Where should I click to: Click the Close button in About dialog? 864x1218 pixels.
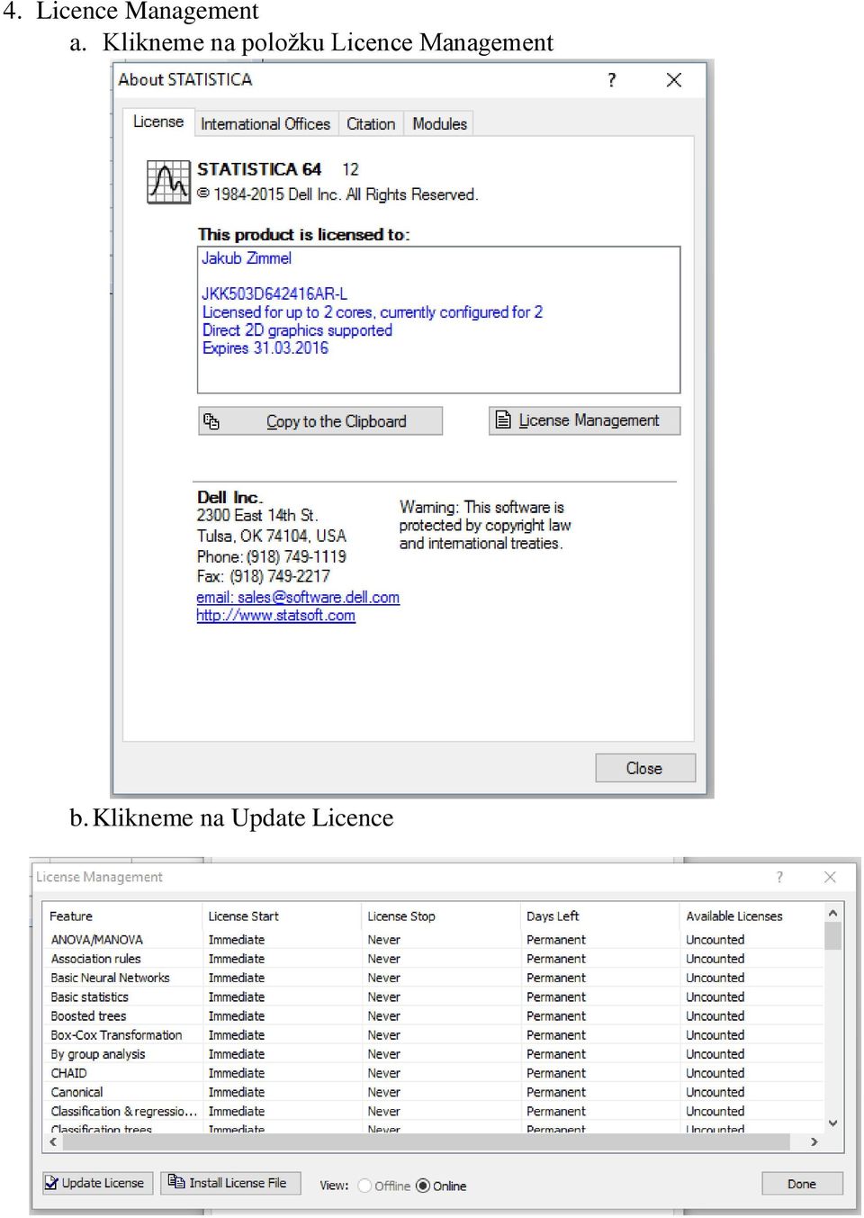pyautogui.click(x=644, y=768)
